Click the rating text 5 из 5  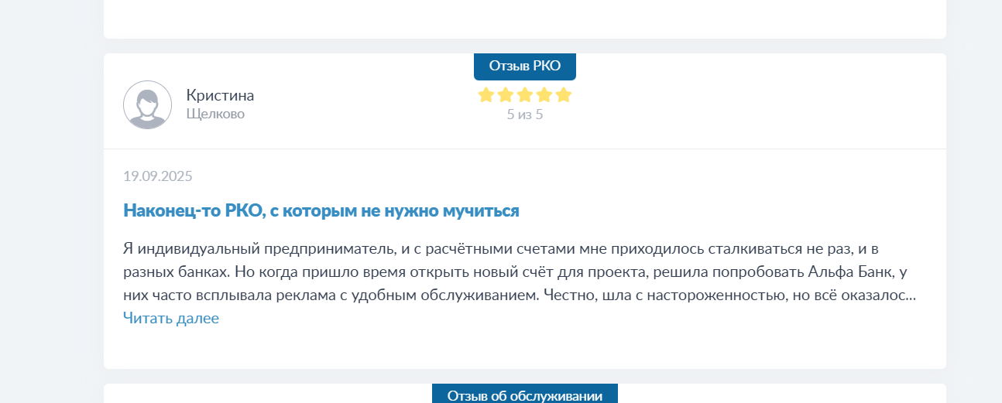(525, 114)
